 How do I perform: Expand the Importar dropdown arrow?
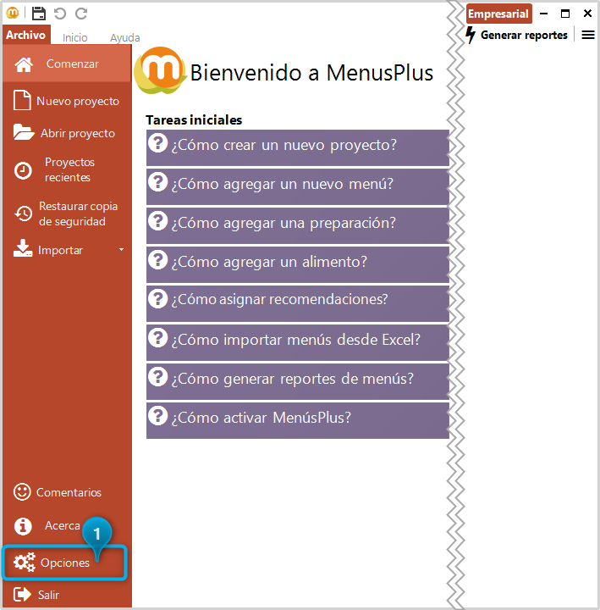(121, 249)
